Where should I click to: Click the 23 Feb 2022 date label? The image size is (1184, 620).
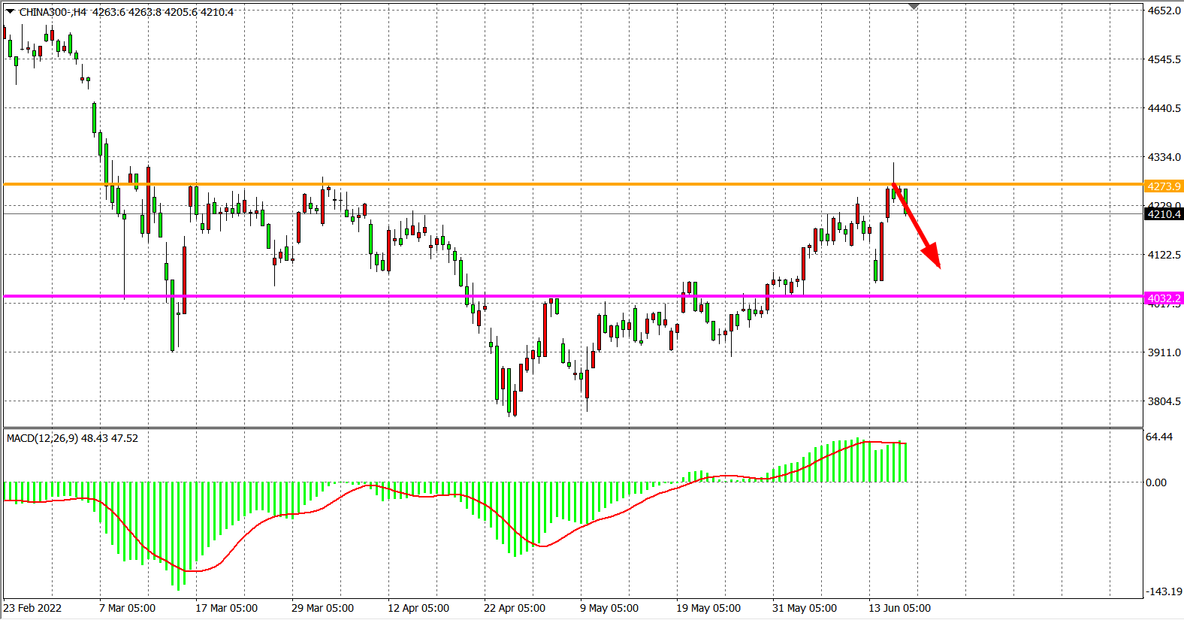(x=32, y=608)
